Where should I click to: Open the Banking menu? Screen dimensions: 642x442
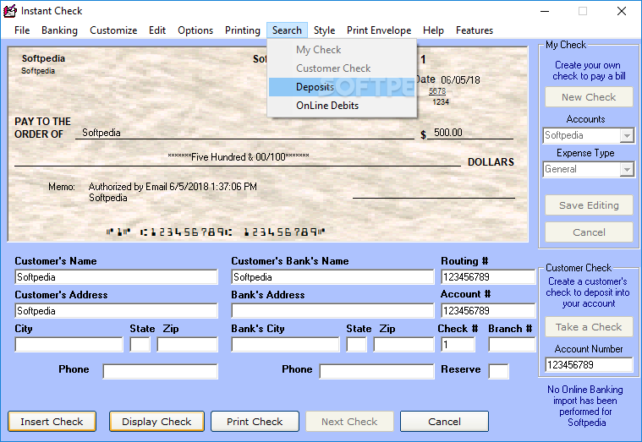point(59,30)
